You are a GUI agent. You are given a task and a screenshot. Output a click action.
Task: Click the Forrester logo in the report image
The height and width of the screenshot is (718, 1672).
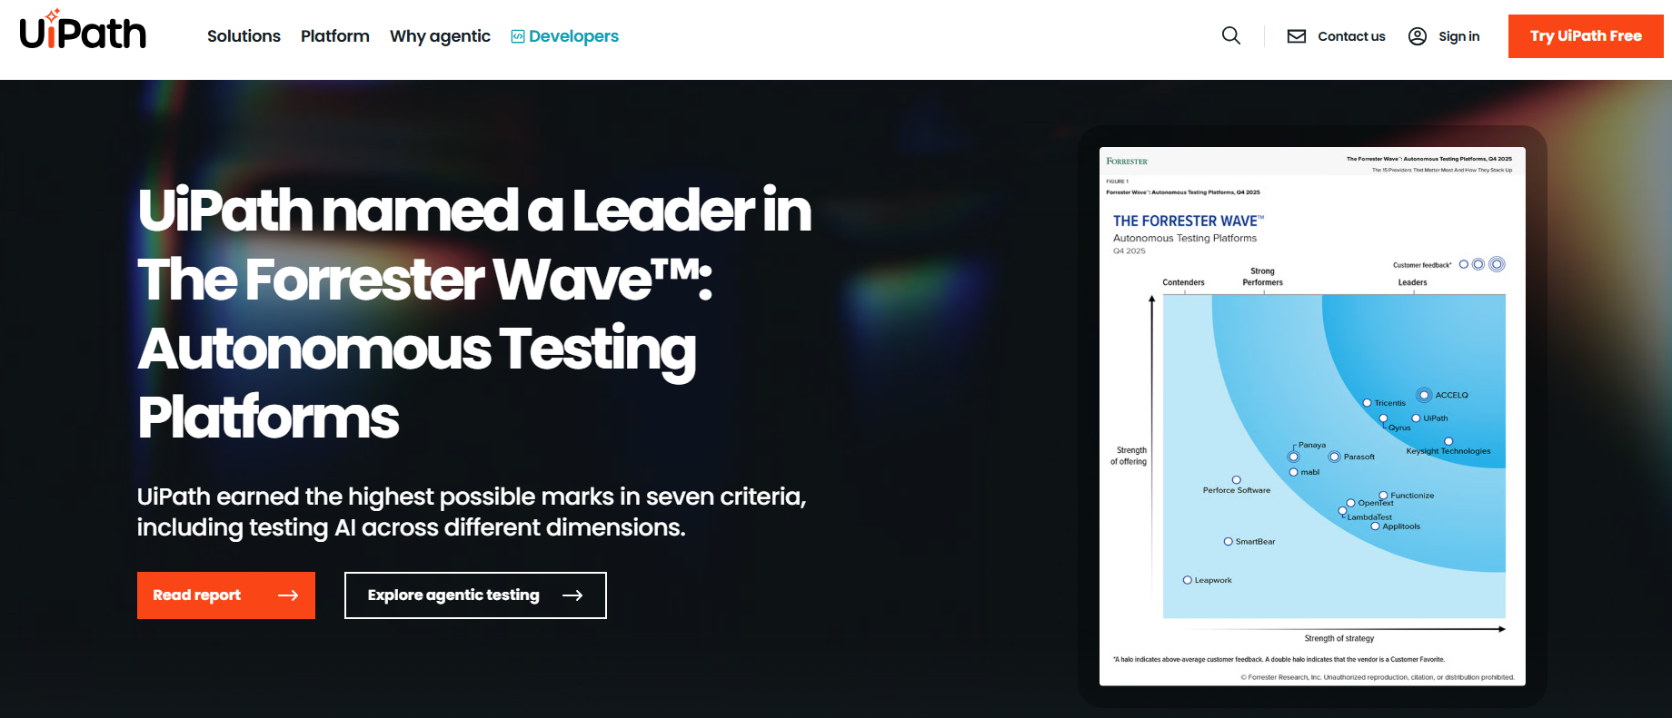click(1127, 162)
